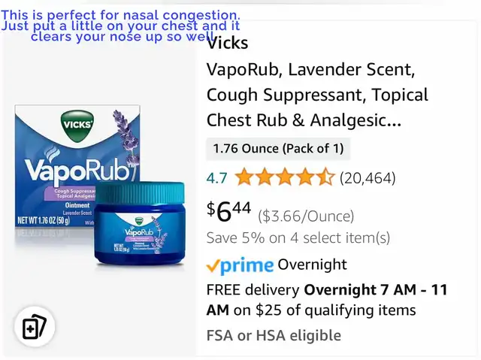Click the first orange star
The width and height of the screenshot is (481, 360).
coord(244,177)
